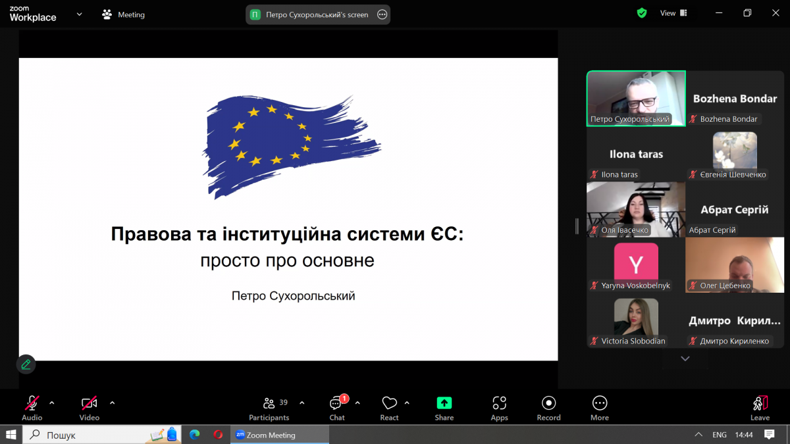Start sharing with the Share button
This screenshot has height=444, width=790.
444,407
